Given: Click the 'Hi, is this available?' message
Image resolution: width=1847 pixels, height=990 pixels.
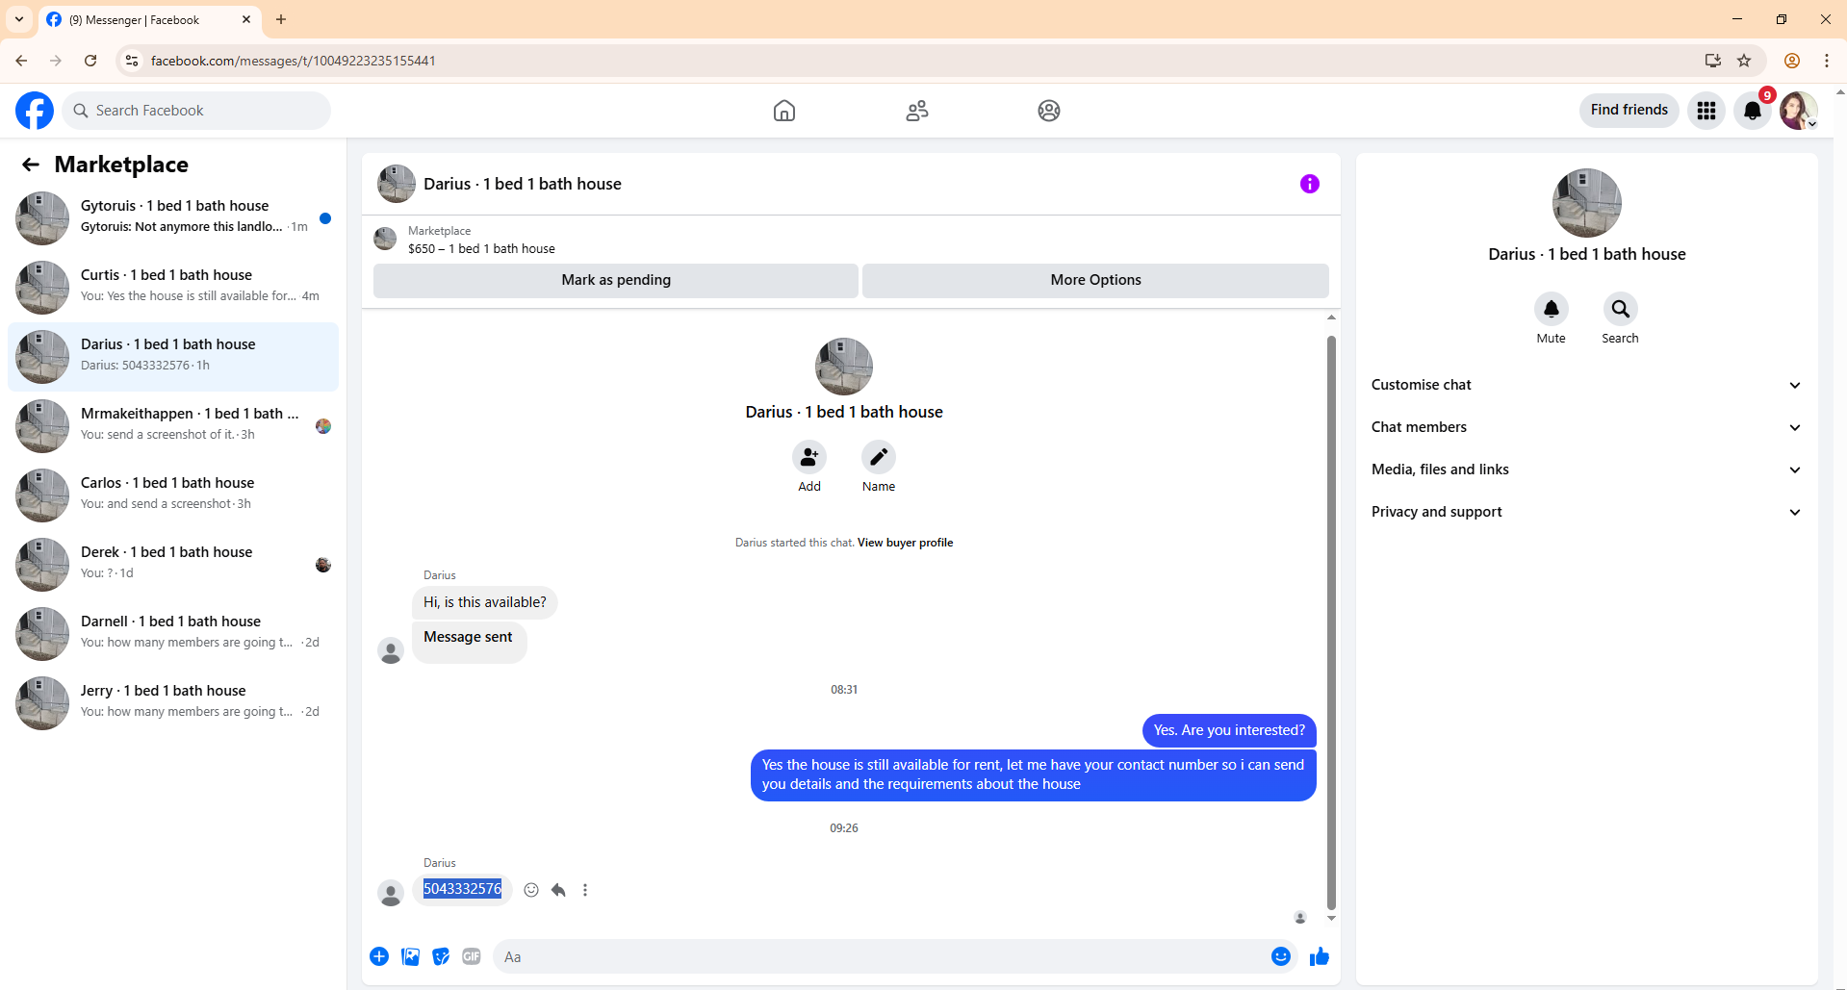Looking at the screenshot, I should [485, 602].
